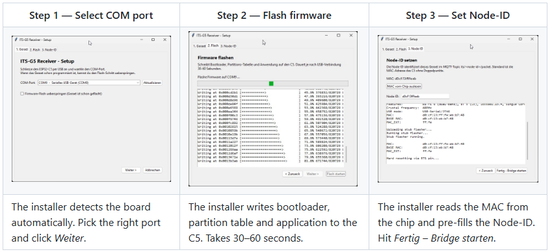The image size is (552, 252).
Task: Click the MAC address line above the button
Action: point(401,79)
